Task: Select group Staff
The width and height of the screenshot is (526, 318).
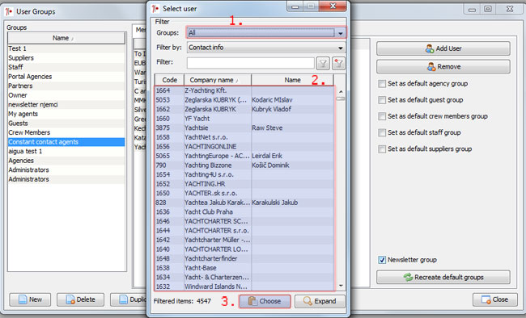Action: click(66, 67)
